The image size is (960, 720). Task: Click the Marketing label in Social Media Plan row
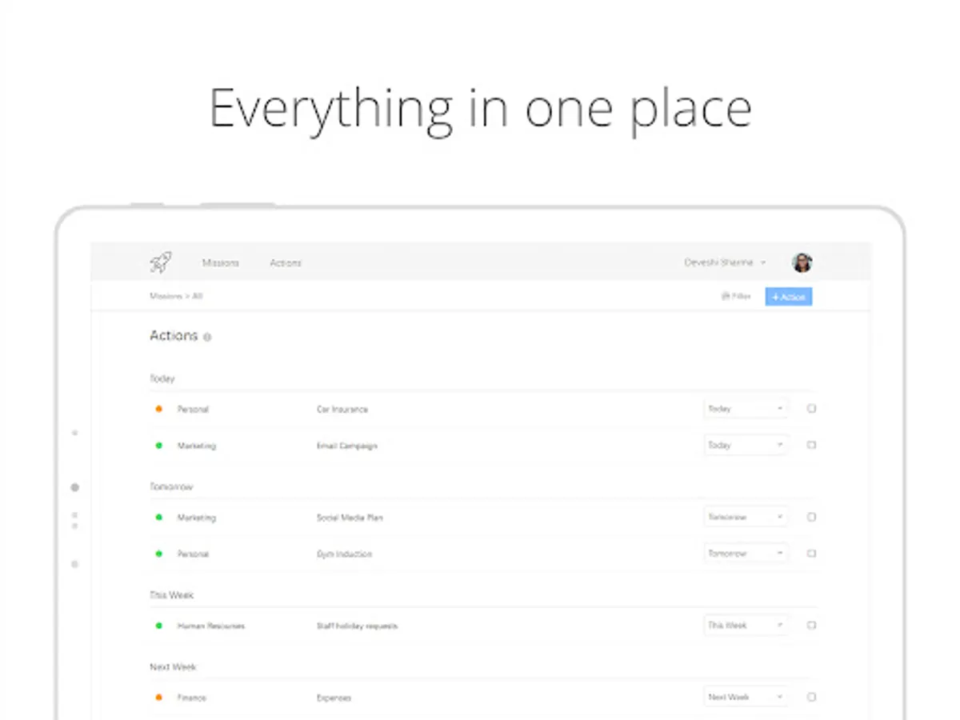click(x=197, y=518)
